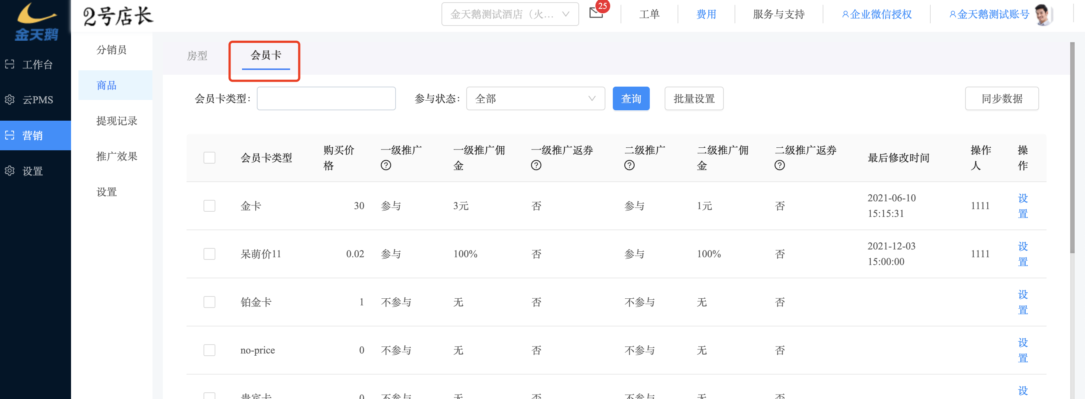Click the 1元 second-level commission value

tap(704, 206)
